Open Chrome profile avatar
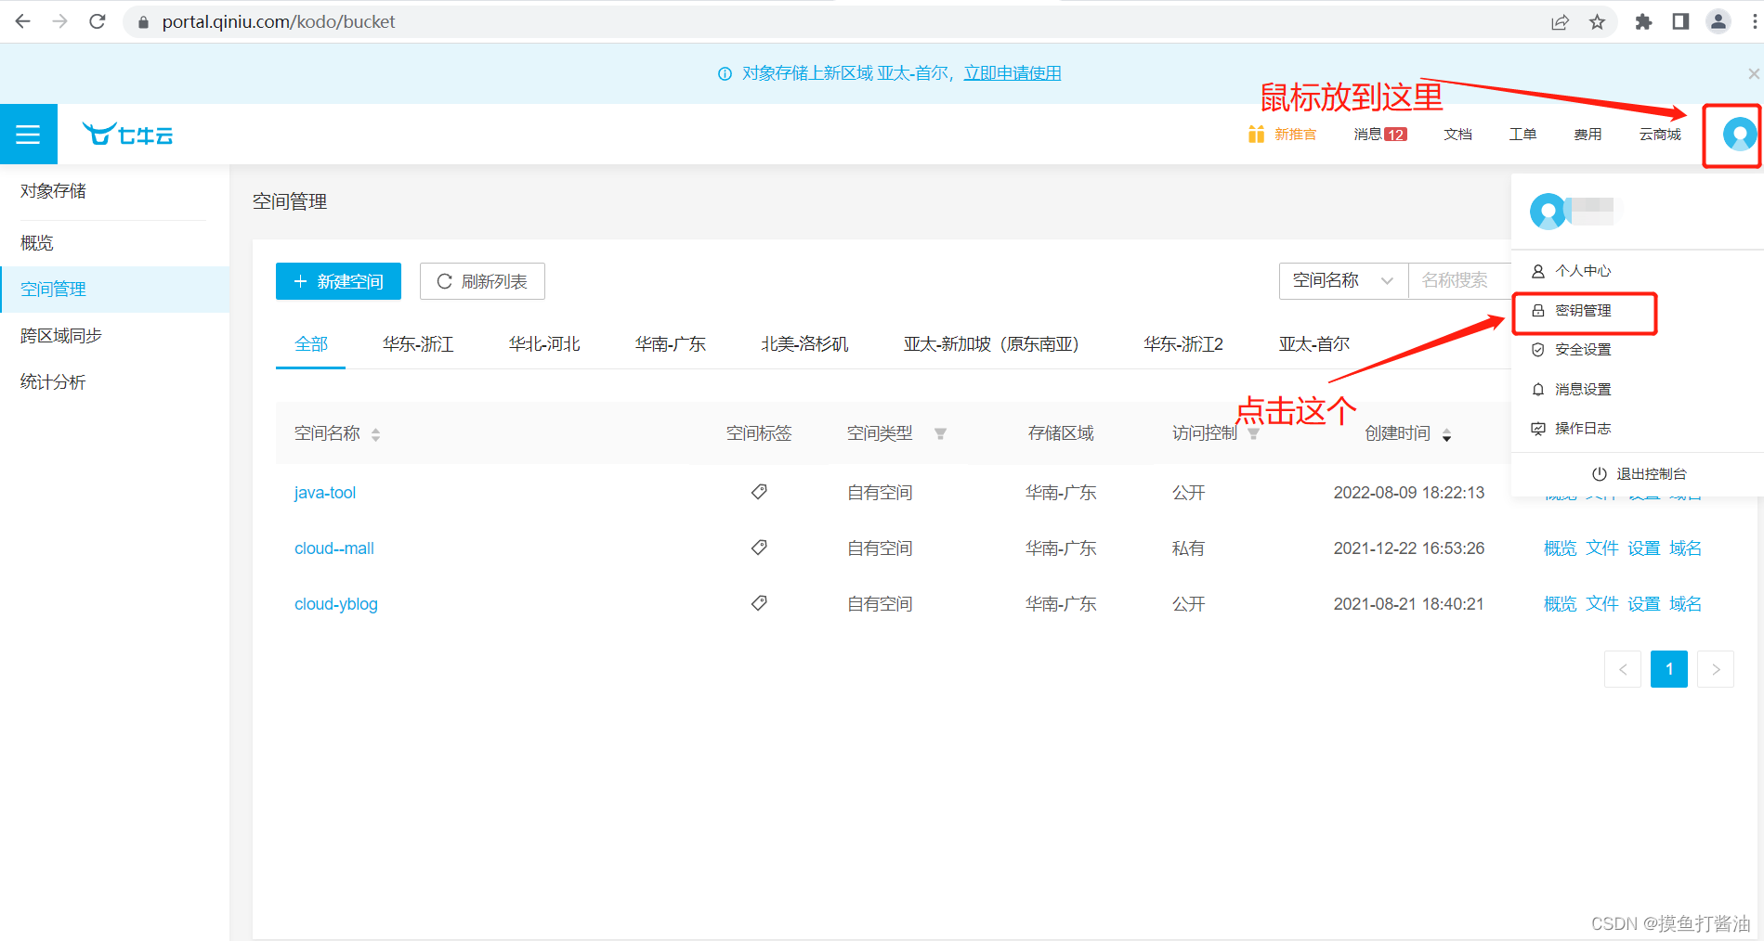This screenshot has height=941, width=1764. click(1718, 21)
